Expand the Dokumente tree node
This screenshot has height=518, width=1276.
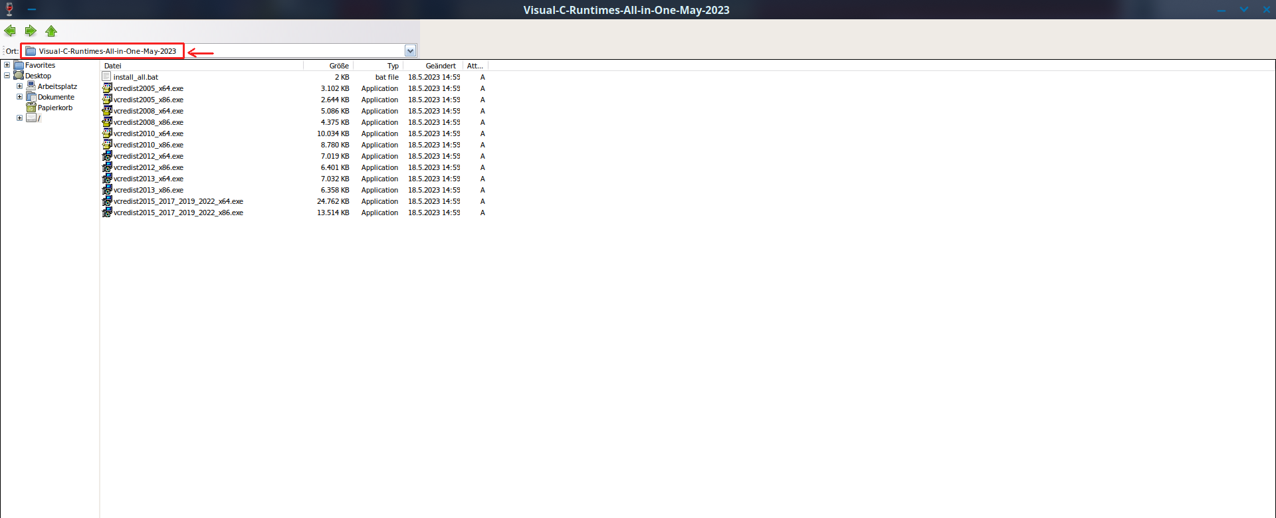pos(20,97)
